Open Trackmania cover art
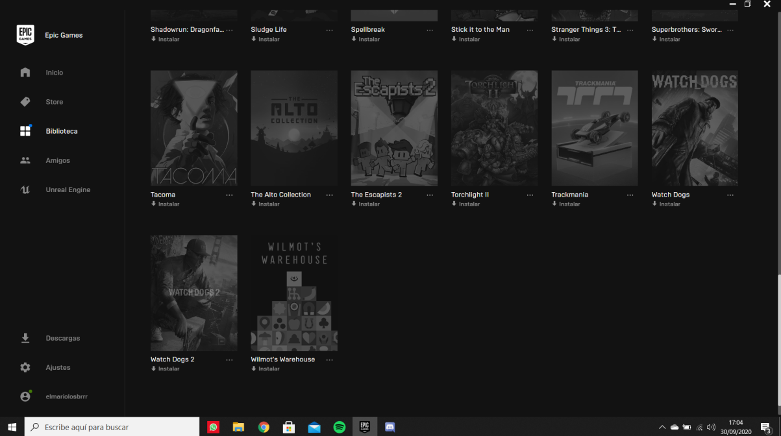Viewport: 781px width, 436px height. (x=595, y=128)
